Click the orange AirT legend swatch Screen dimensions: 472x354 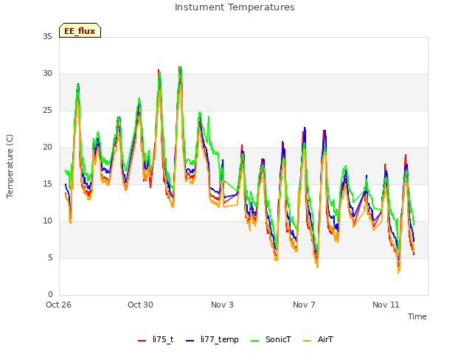308,341
